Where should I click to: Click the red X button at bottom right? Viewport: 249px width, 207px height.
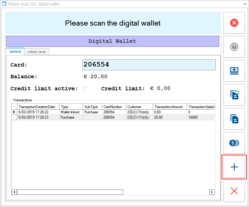234,191
